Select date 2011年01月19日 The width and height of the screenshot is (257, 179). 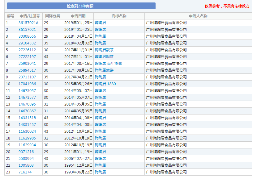point(79,152)
